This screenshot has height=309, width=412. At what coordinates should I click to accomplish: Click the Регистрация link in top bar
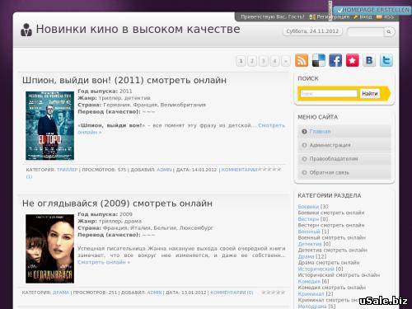pos(333,17)
